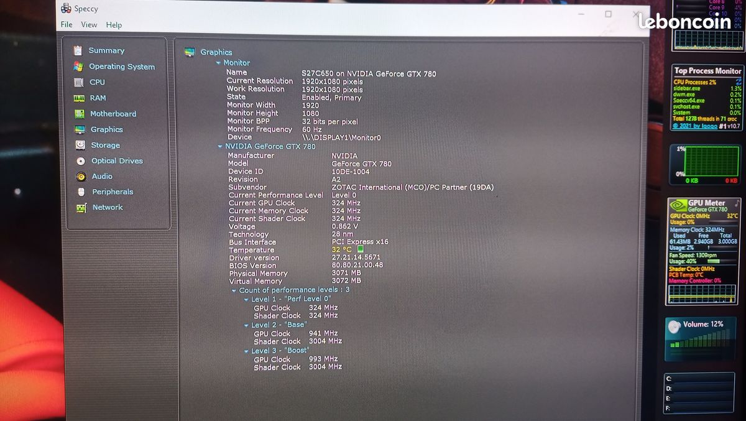Screen dimensions: 746x421
Task: Collapse Count of performance levels
Action: 234,290
